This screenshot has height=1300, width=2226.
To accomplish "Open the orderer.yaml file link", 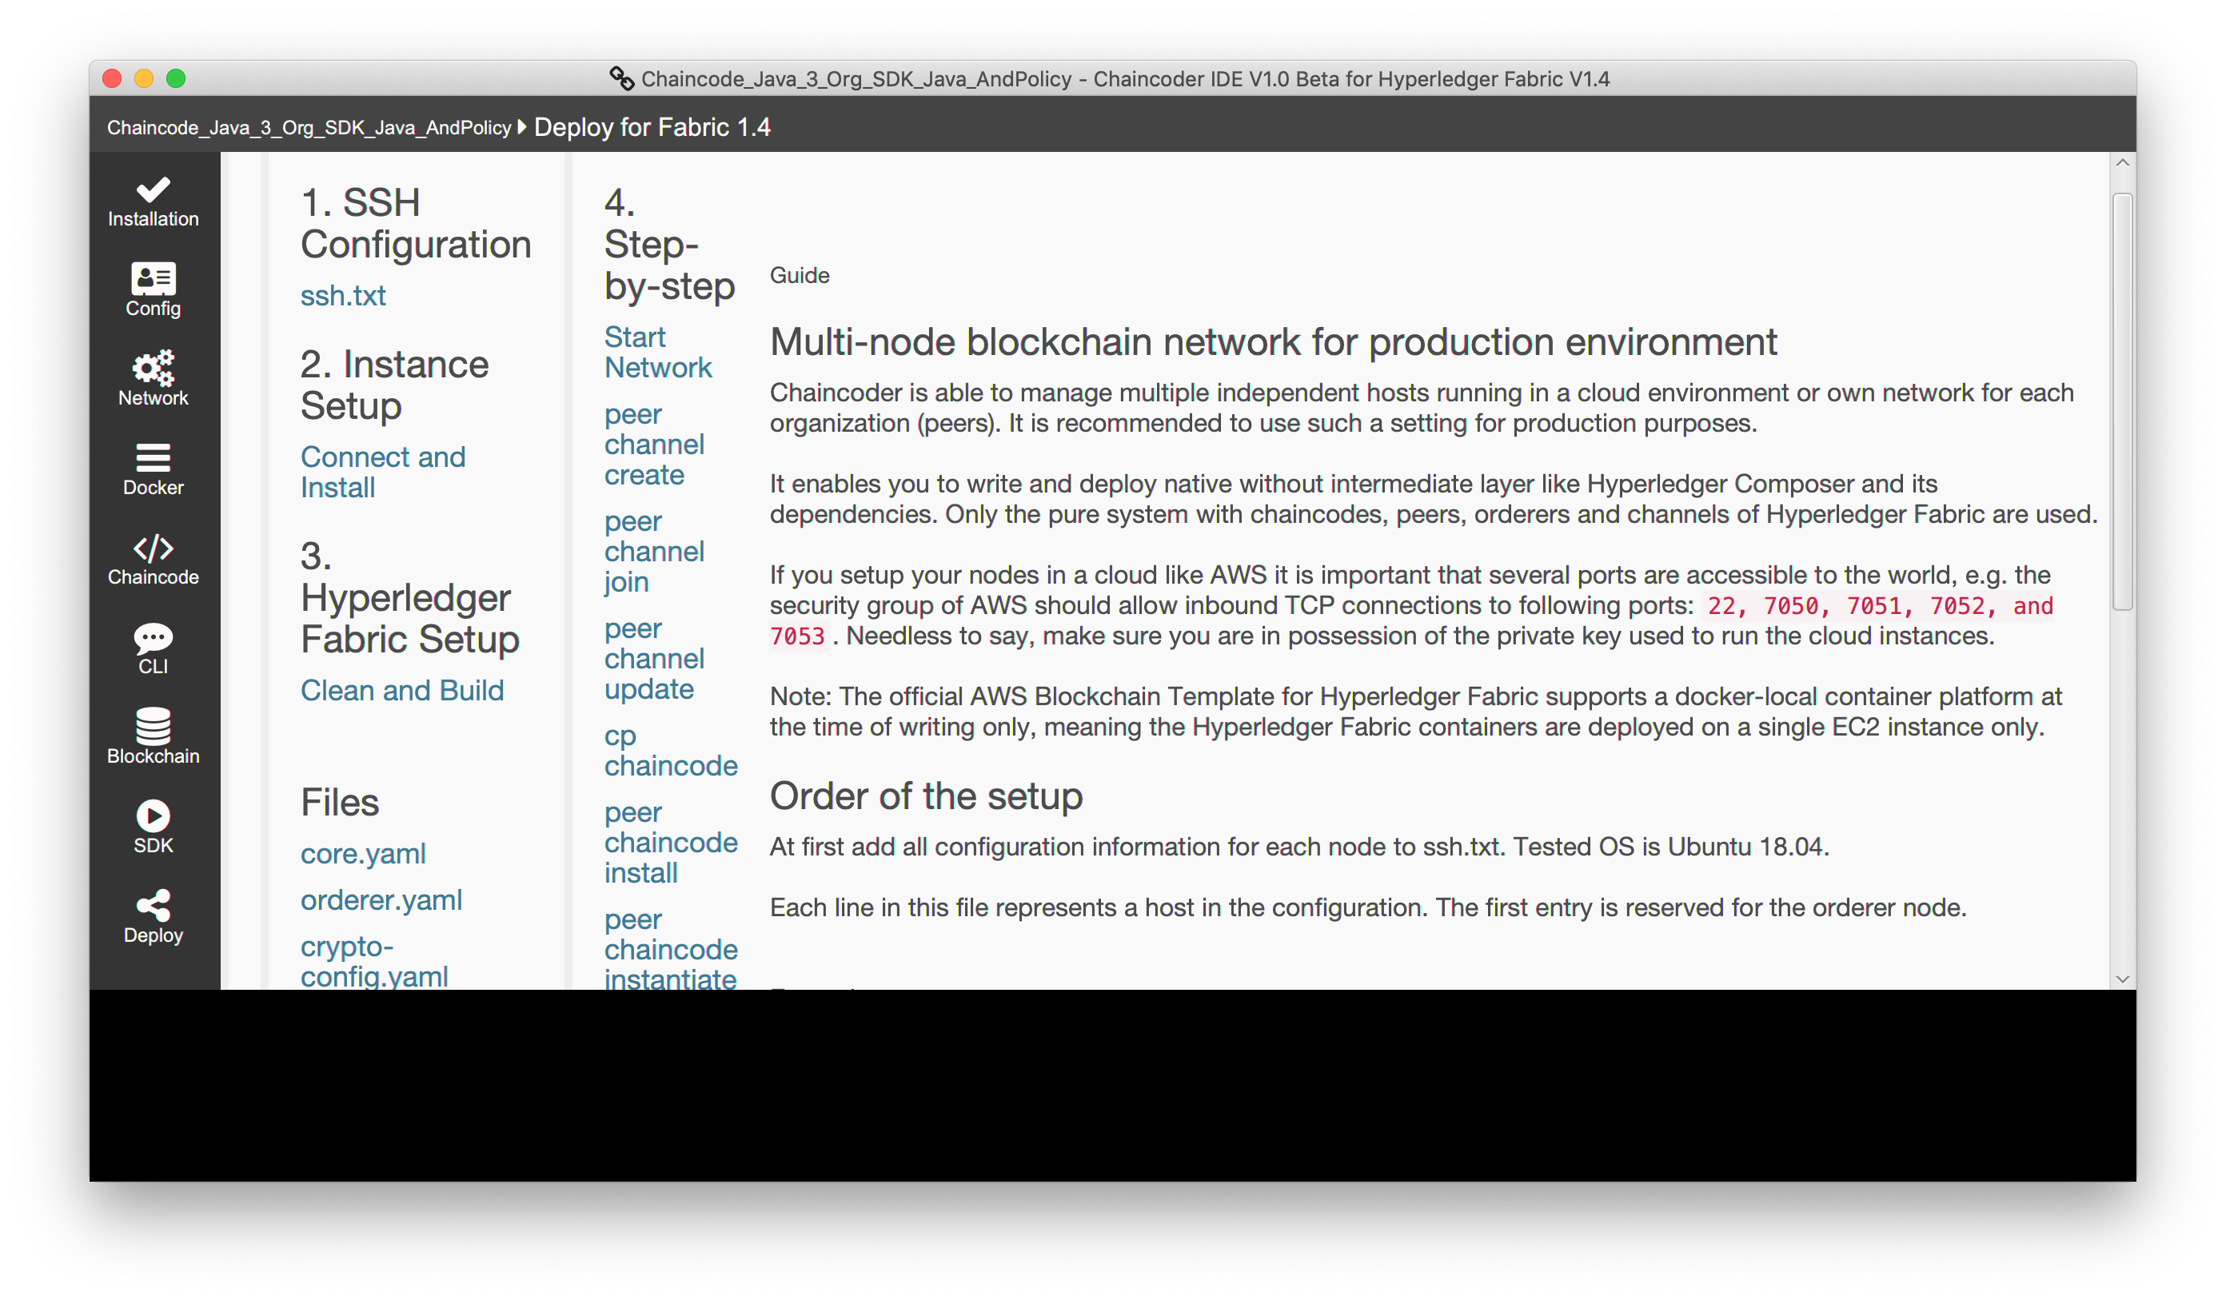I will click(381, 900).
